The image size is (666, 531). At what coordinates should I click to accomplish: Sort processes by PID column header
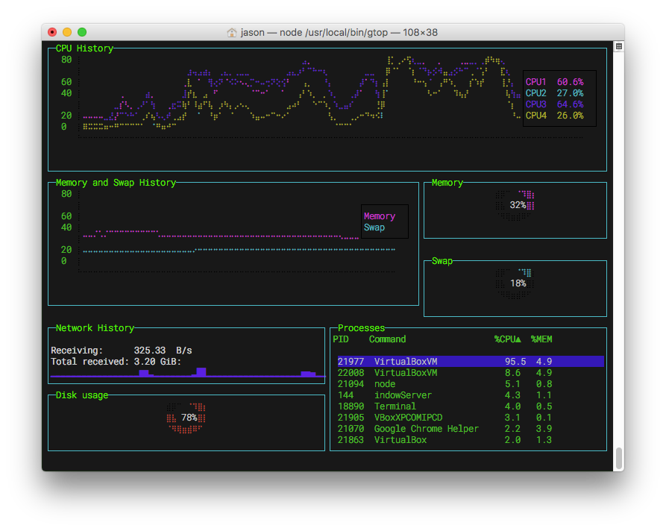pyautogui.click(x=341, y=339)
